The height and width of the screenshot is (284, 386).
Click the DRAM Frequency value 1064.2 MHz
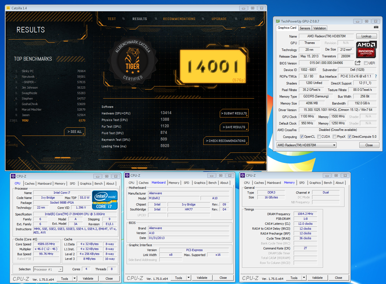[x=305, y=214]
